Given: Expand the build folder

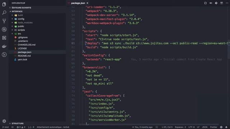Looking at the screenshot, I should coord(20,15).
